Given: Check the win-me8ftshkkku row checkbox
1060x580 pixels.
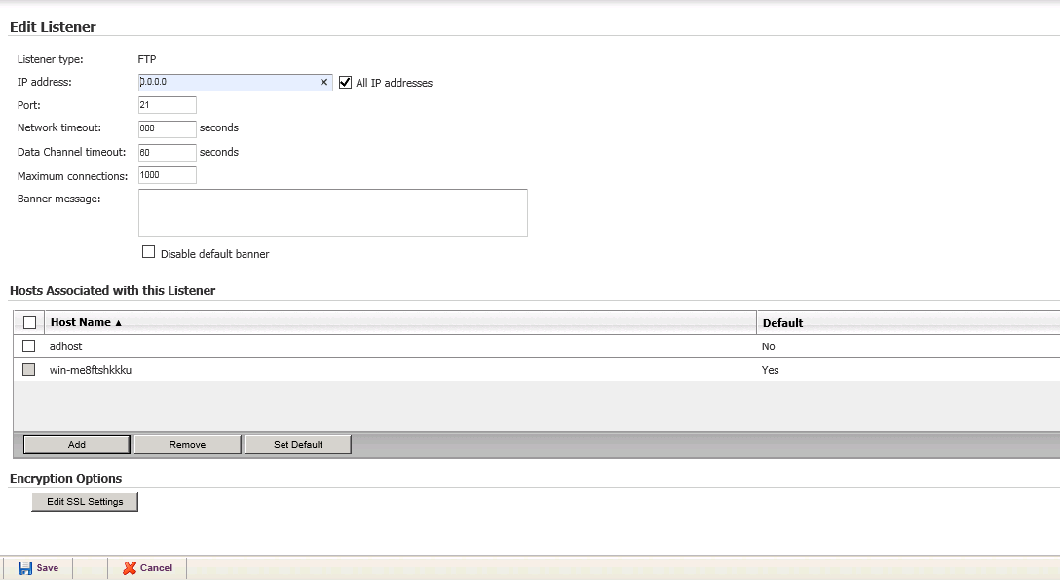Looking at the screenshot, I should (28, 370).
